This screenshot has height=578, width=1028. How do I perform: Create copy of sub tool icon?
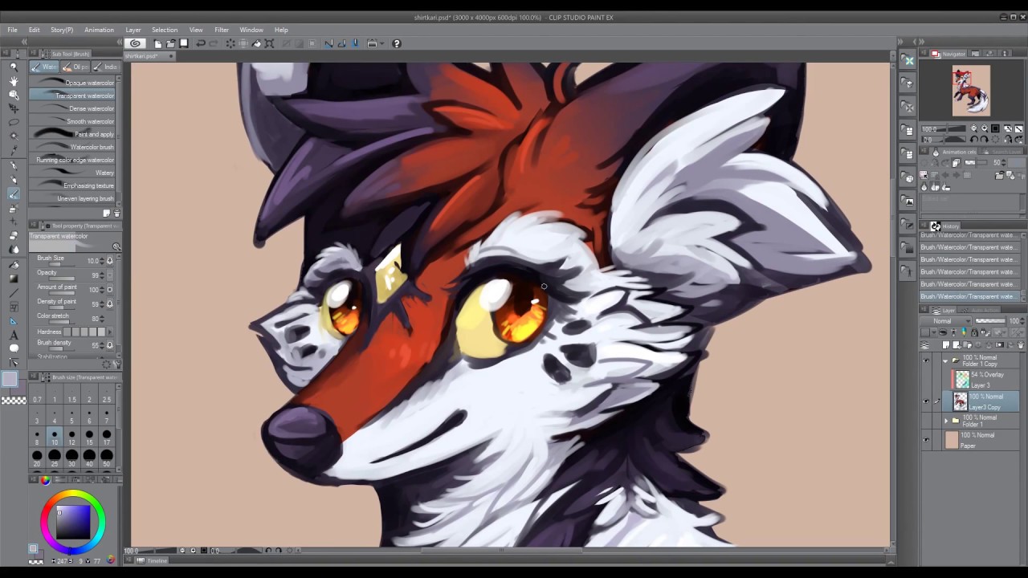pyautogui.click(x=106, y=214)
